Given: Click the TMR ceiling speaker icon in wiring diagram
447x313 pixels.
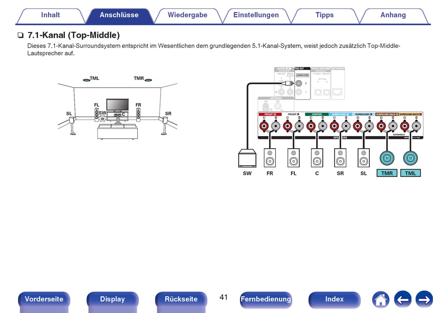Looking at the screenshot, I should [387, 158].
